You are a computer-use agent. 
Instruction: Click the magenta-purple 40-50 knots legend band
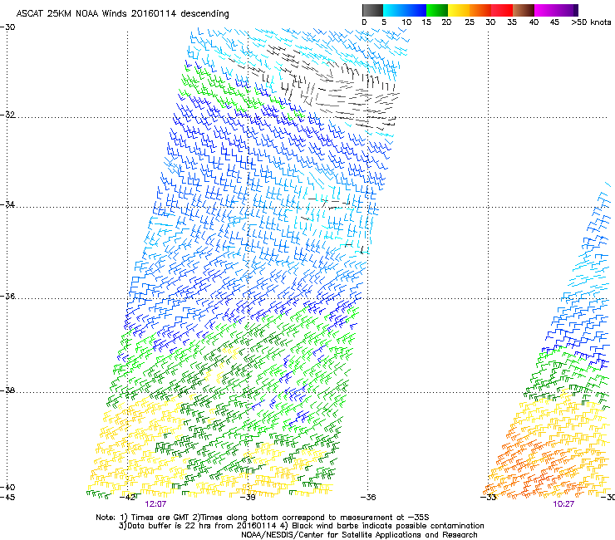pyautogui.click(x=556, y=10)
